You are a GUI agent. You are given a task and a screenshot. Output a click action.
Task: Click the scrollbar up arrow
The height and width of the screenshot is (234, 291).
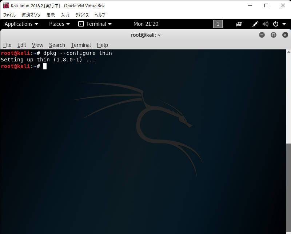(288, 52)
